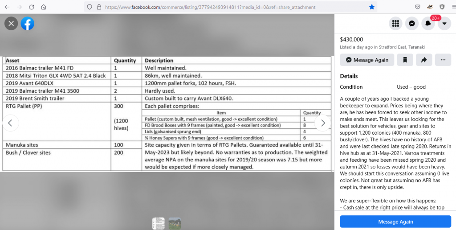Expand the account dropdown arrow
This screenshot has height=230, width=456.
tap(444, 24)
